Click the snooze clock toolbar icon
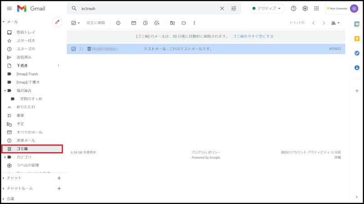The height and width of the screenshot is (204, 364). pyautogui.click(x=145, y=23)
